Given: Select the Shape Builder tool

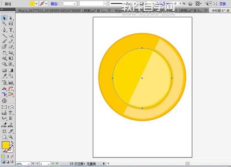Looking at the screenshot, I should pyautogui.click(x=4, y=64).
